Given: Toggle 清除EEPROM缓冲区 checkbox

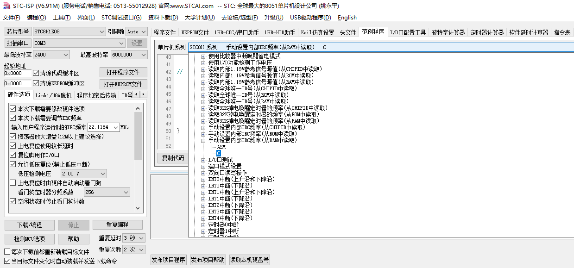Looking at the screenshot, I should (36, 83).
